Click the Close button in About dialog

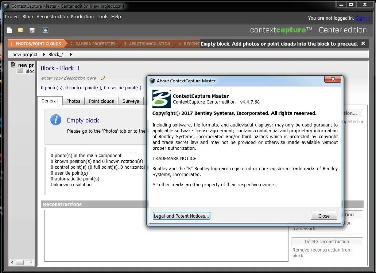tap(324, 216)
